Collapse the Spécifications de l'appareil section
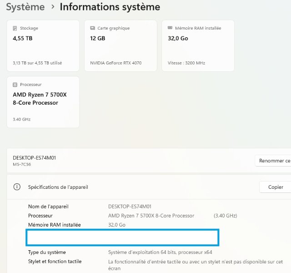 pos(136,187)
